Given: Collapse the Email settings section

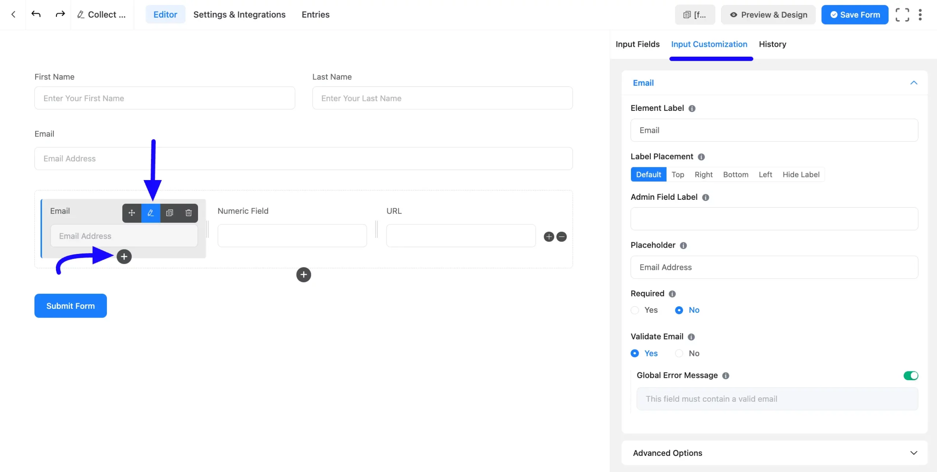Looking at the screenshot, I should (x=914, y=83).
